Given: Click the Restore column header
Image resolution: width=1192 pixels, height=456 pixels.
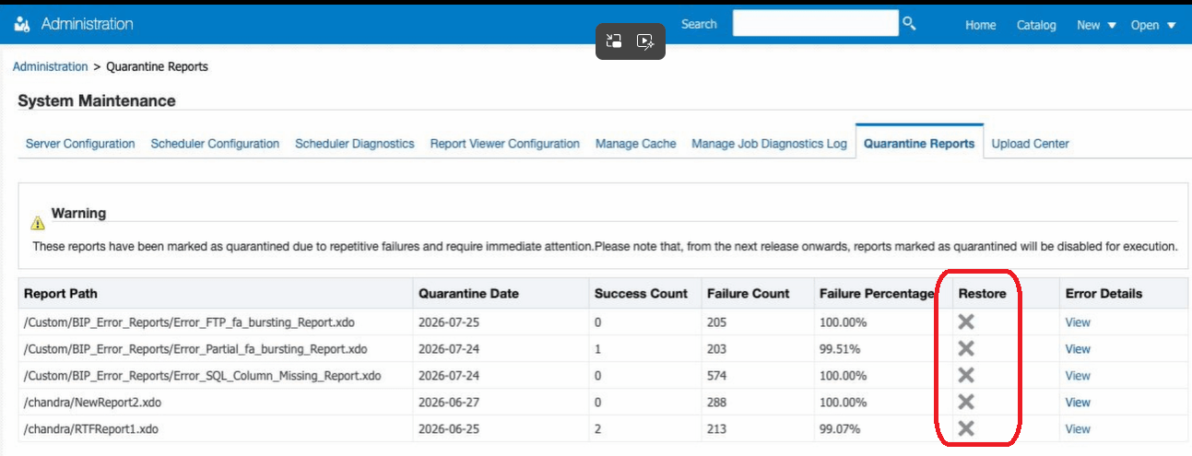Looking at the screenshot, I should point(982,294).
